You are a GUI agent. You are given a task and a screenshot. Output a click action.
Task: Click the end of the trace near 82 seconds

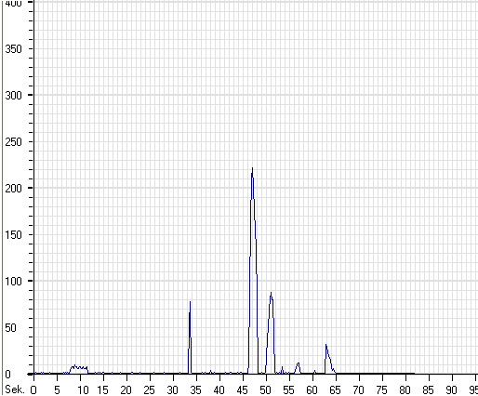click(x=414, y=374)
